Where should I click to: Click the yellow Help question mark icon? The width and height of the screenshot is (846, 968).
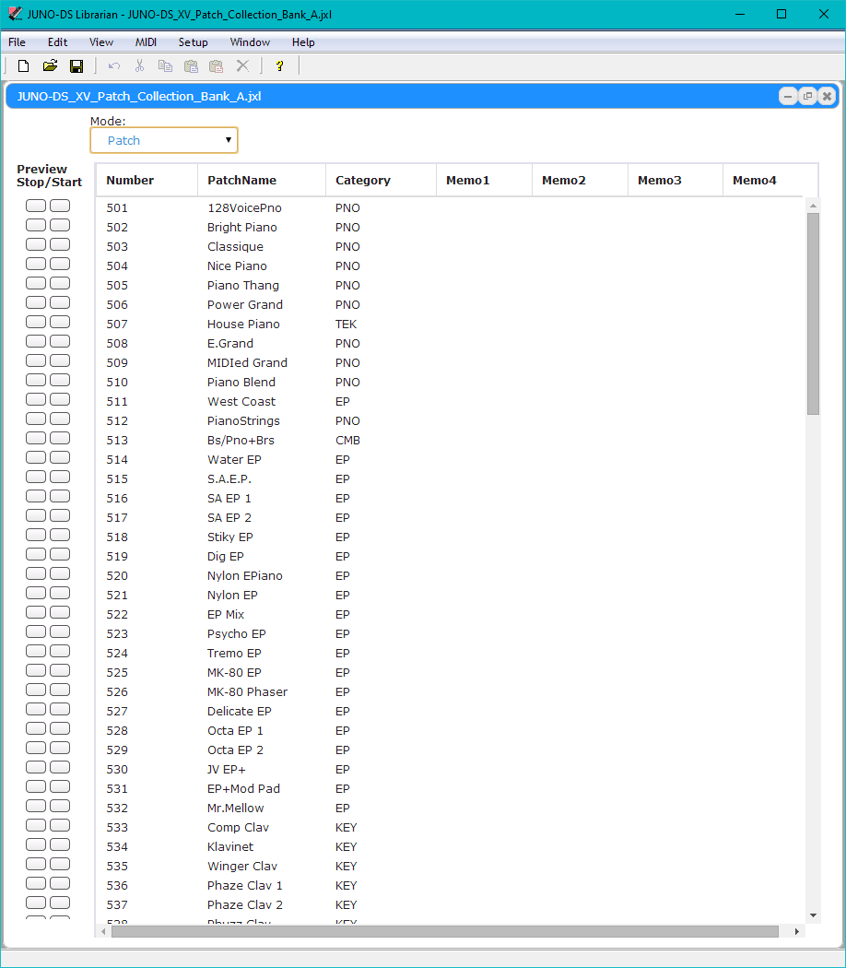coord(279,65)
